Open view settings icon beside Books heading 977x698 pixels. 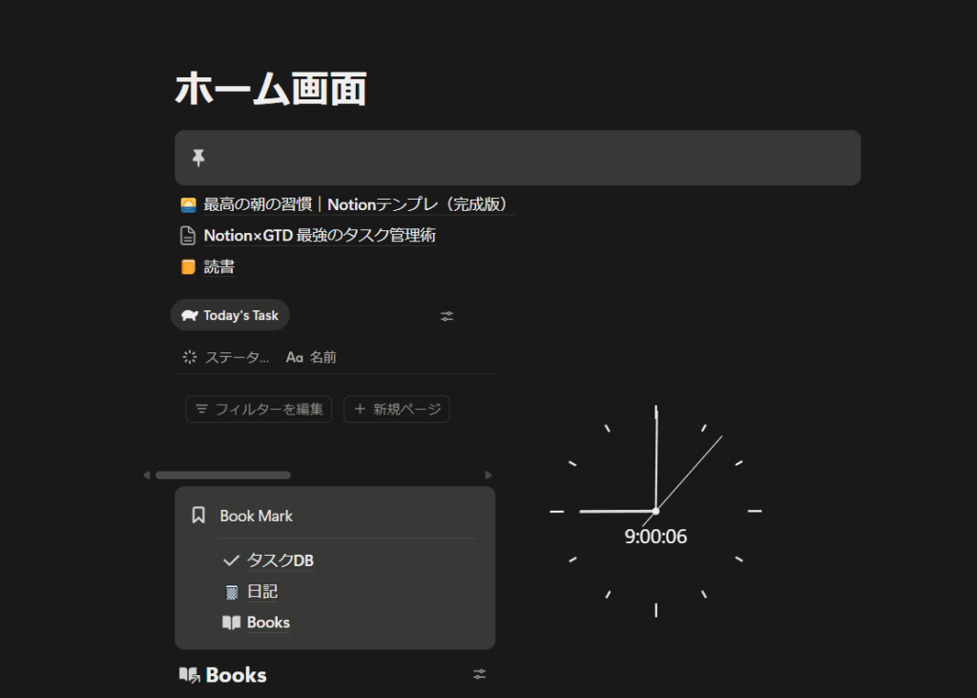tap(479, 675)
